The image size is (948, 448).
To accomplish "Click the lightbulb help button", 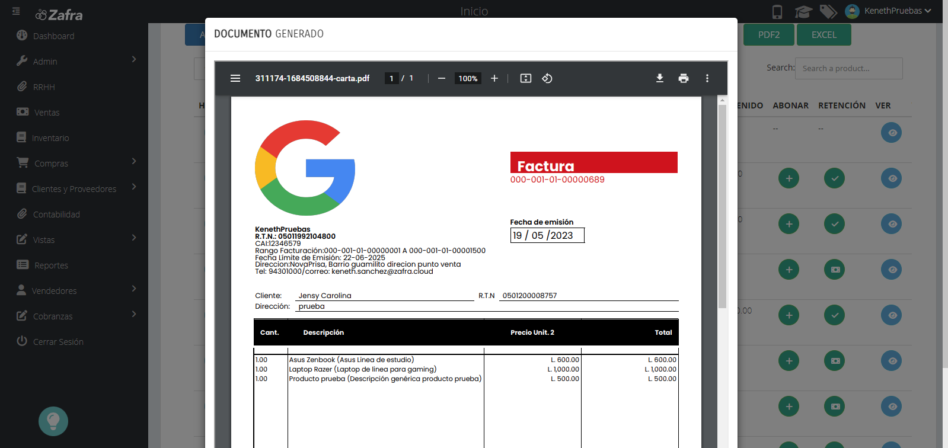I will pos(53,421).
